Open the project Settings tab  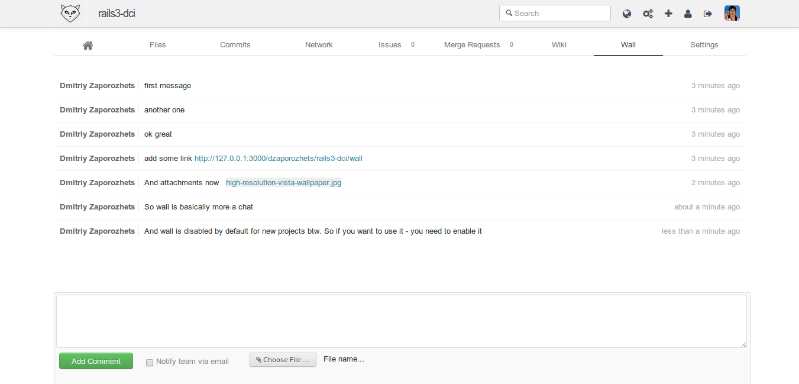(x=704, y=44)
